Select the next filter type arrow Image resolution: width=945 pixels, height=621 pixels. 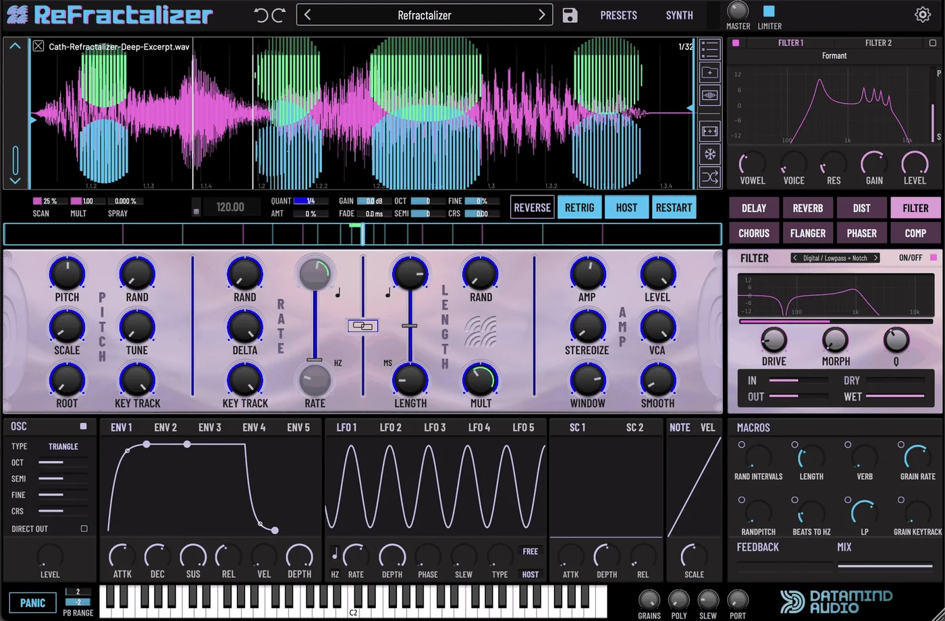click(x=875, y=258)
